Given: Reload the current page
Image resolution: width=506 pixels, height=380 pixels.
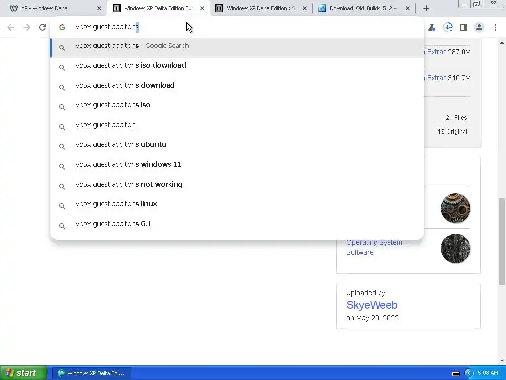Looking at the screenshot, I should [42, 27].
